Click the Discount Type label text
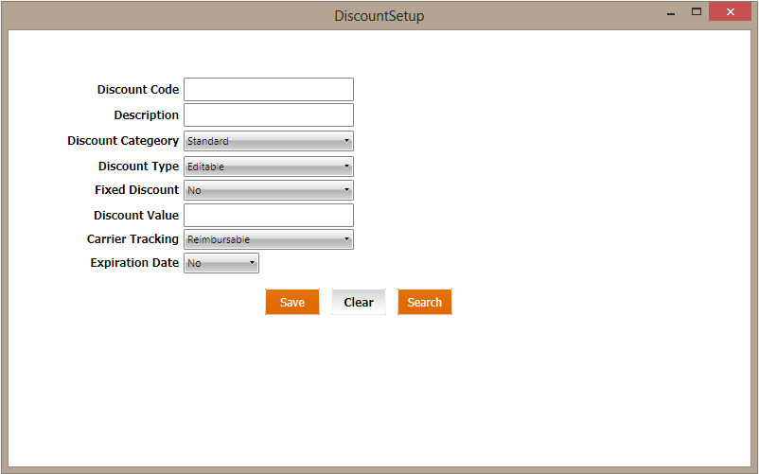 coord(138,167)
